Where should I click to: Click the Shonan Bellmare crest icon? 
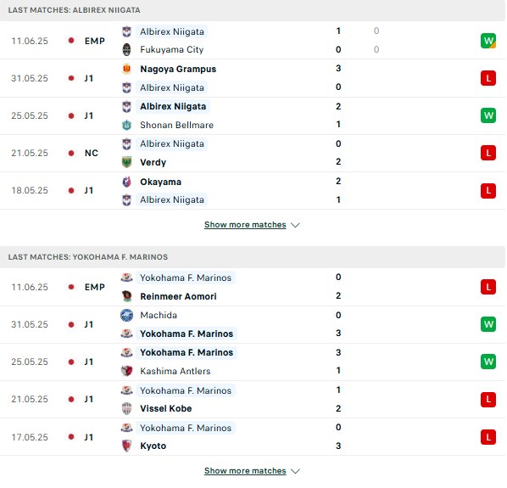click(127, 125)
